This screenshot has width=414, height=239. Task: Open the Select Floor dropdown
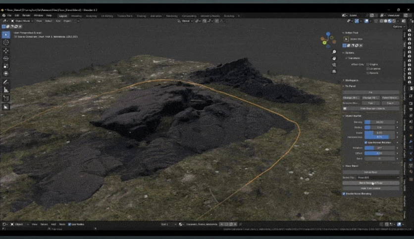click(x=378, y=178)
